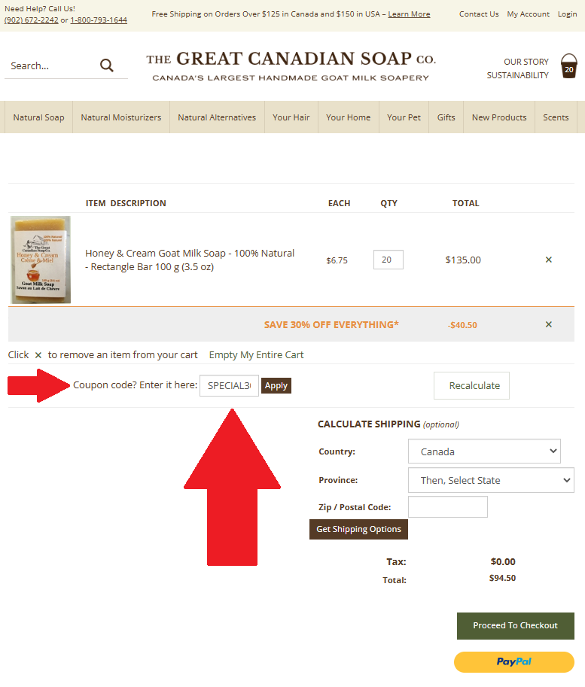Apply the coupon code
The width and height of the screenshot is (585, 687).
point(276,385)
